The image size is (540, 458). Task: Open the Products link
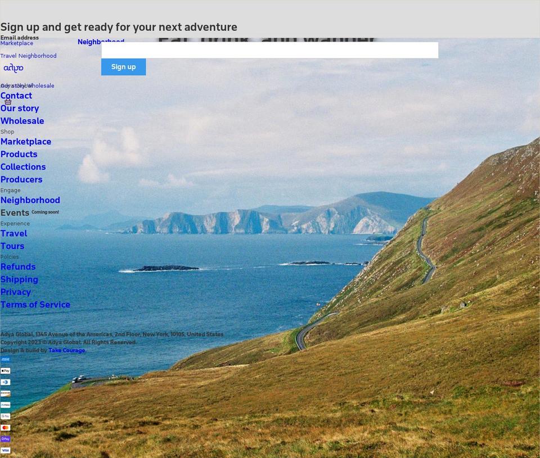click(19, 155)
